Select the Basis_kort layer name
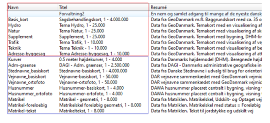 coord(18,20)
